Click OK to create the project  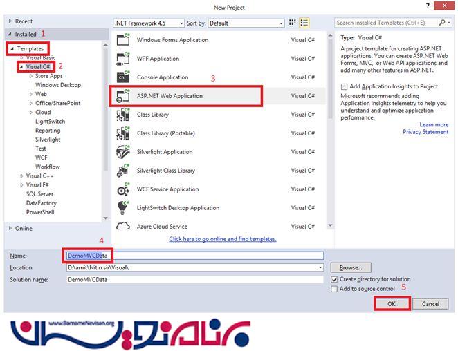(x=392, y=304)
